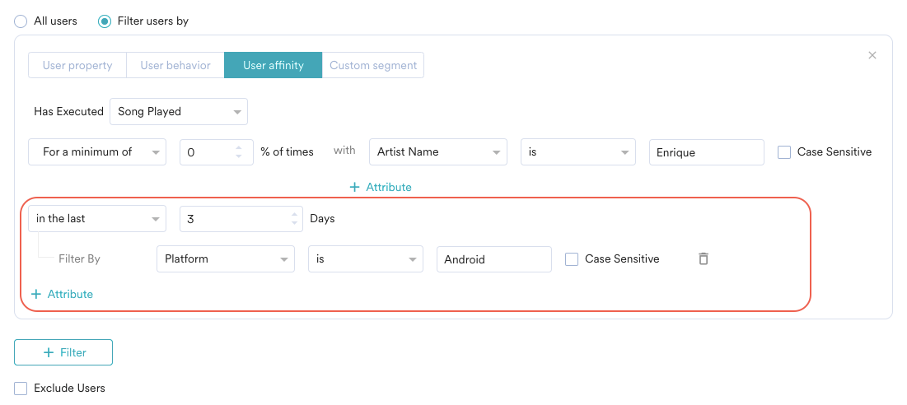The width and height of the screenshot is (907, 405).
Task: Add attribute under the Platform filter
Action: tap(62, 294)
